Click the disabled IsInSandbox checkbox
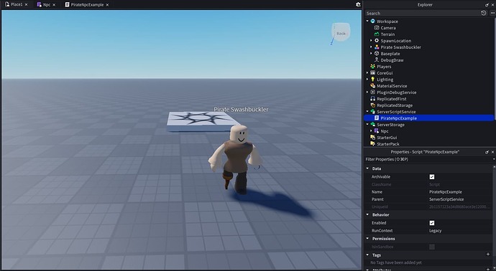This screenshot has height=271, width=496. [x=432, y=247]
